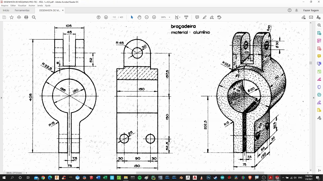Open the Arquivo menu
The width and height of the screenshot is (323, 181).
(x=5, y=6)
